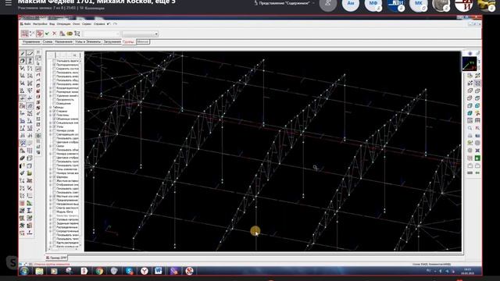
Task: Toggle the Узлы checkbox in the tree
Action: coord(54,126)
